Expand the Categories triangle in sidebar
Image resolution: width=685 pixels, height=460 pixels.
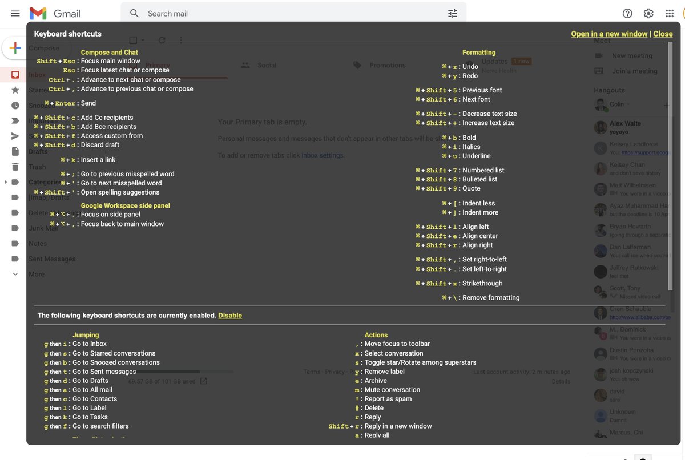(x=6, y=182)
